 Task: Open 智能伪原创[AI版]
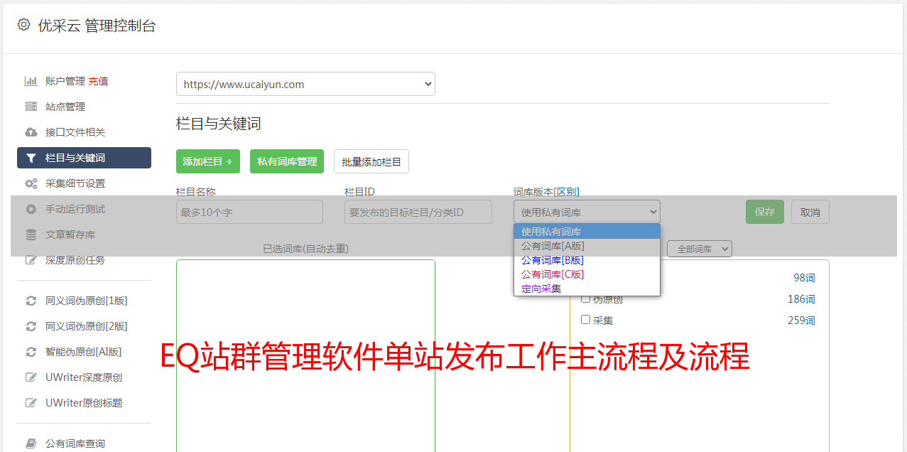point(84,352)
